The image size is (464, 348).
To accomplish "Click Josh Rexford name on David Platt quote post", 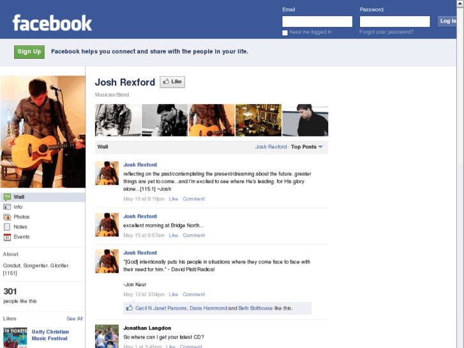I will pos(140,253).
